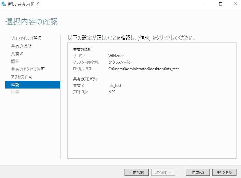Switch to the 共有のアクセス許可 step
This screenshot has width=241, height=178.
click(28, 69)
